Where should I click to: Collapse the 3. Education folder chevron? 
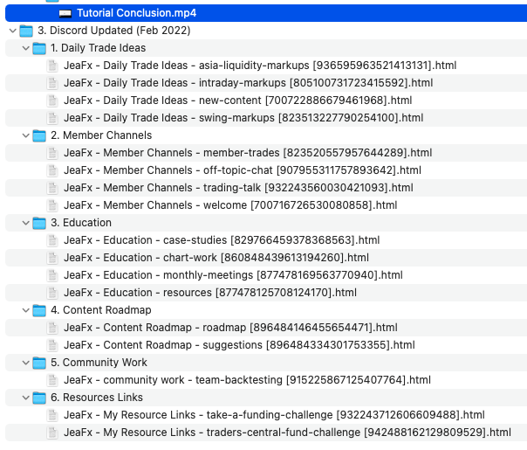pos(24,223)
